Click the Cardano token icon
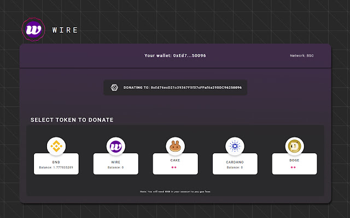 coord(235,146)
